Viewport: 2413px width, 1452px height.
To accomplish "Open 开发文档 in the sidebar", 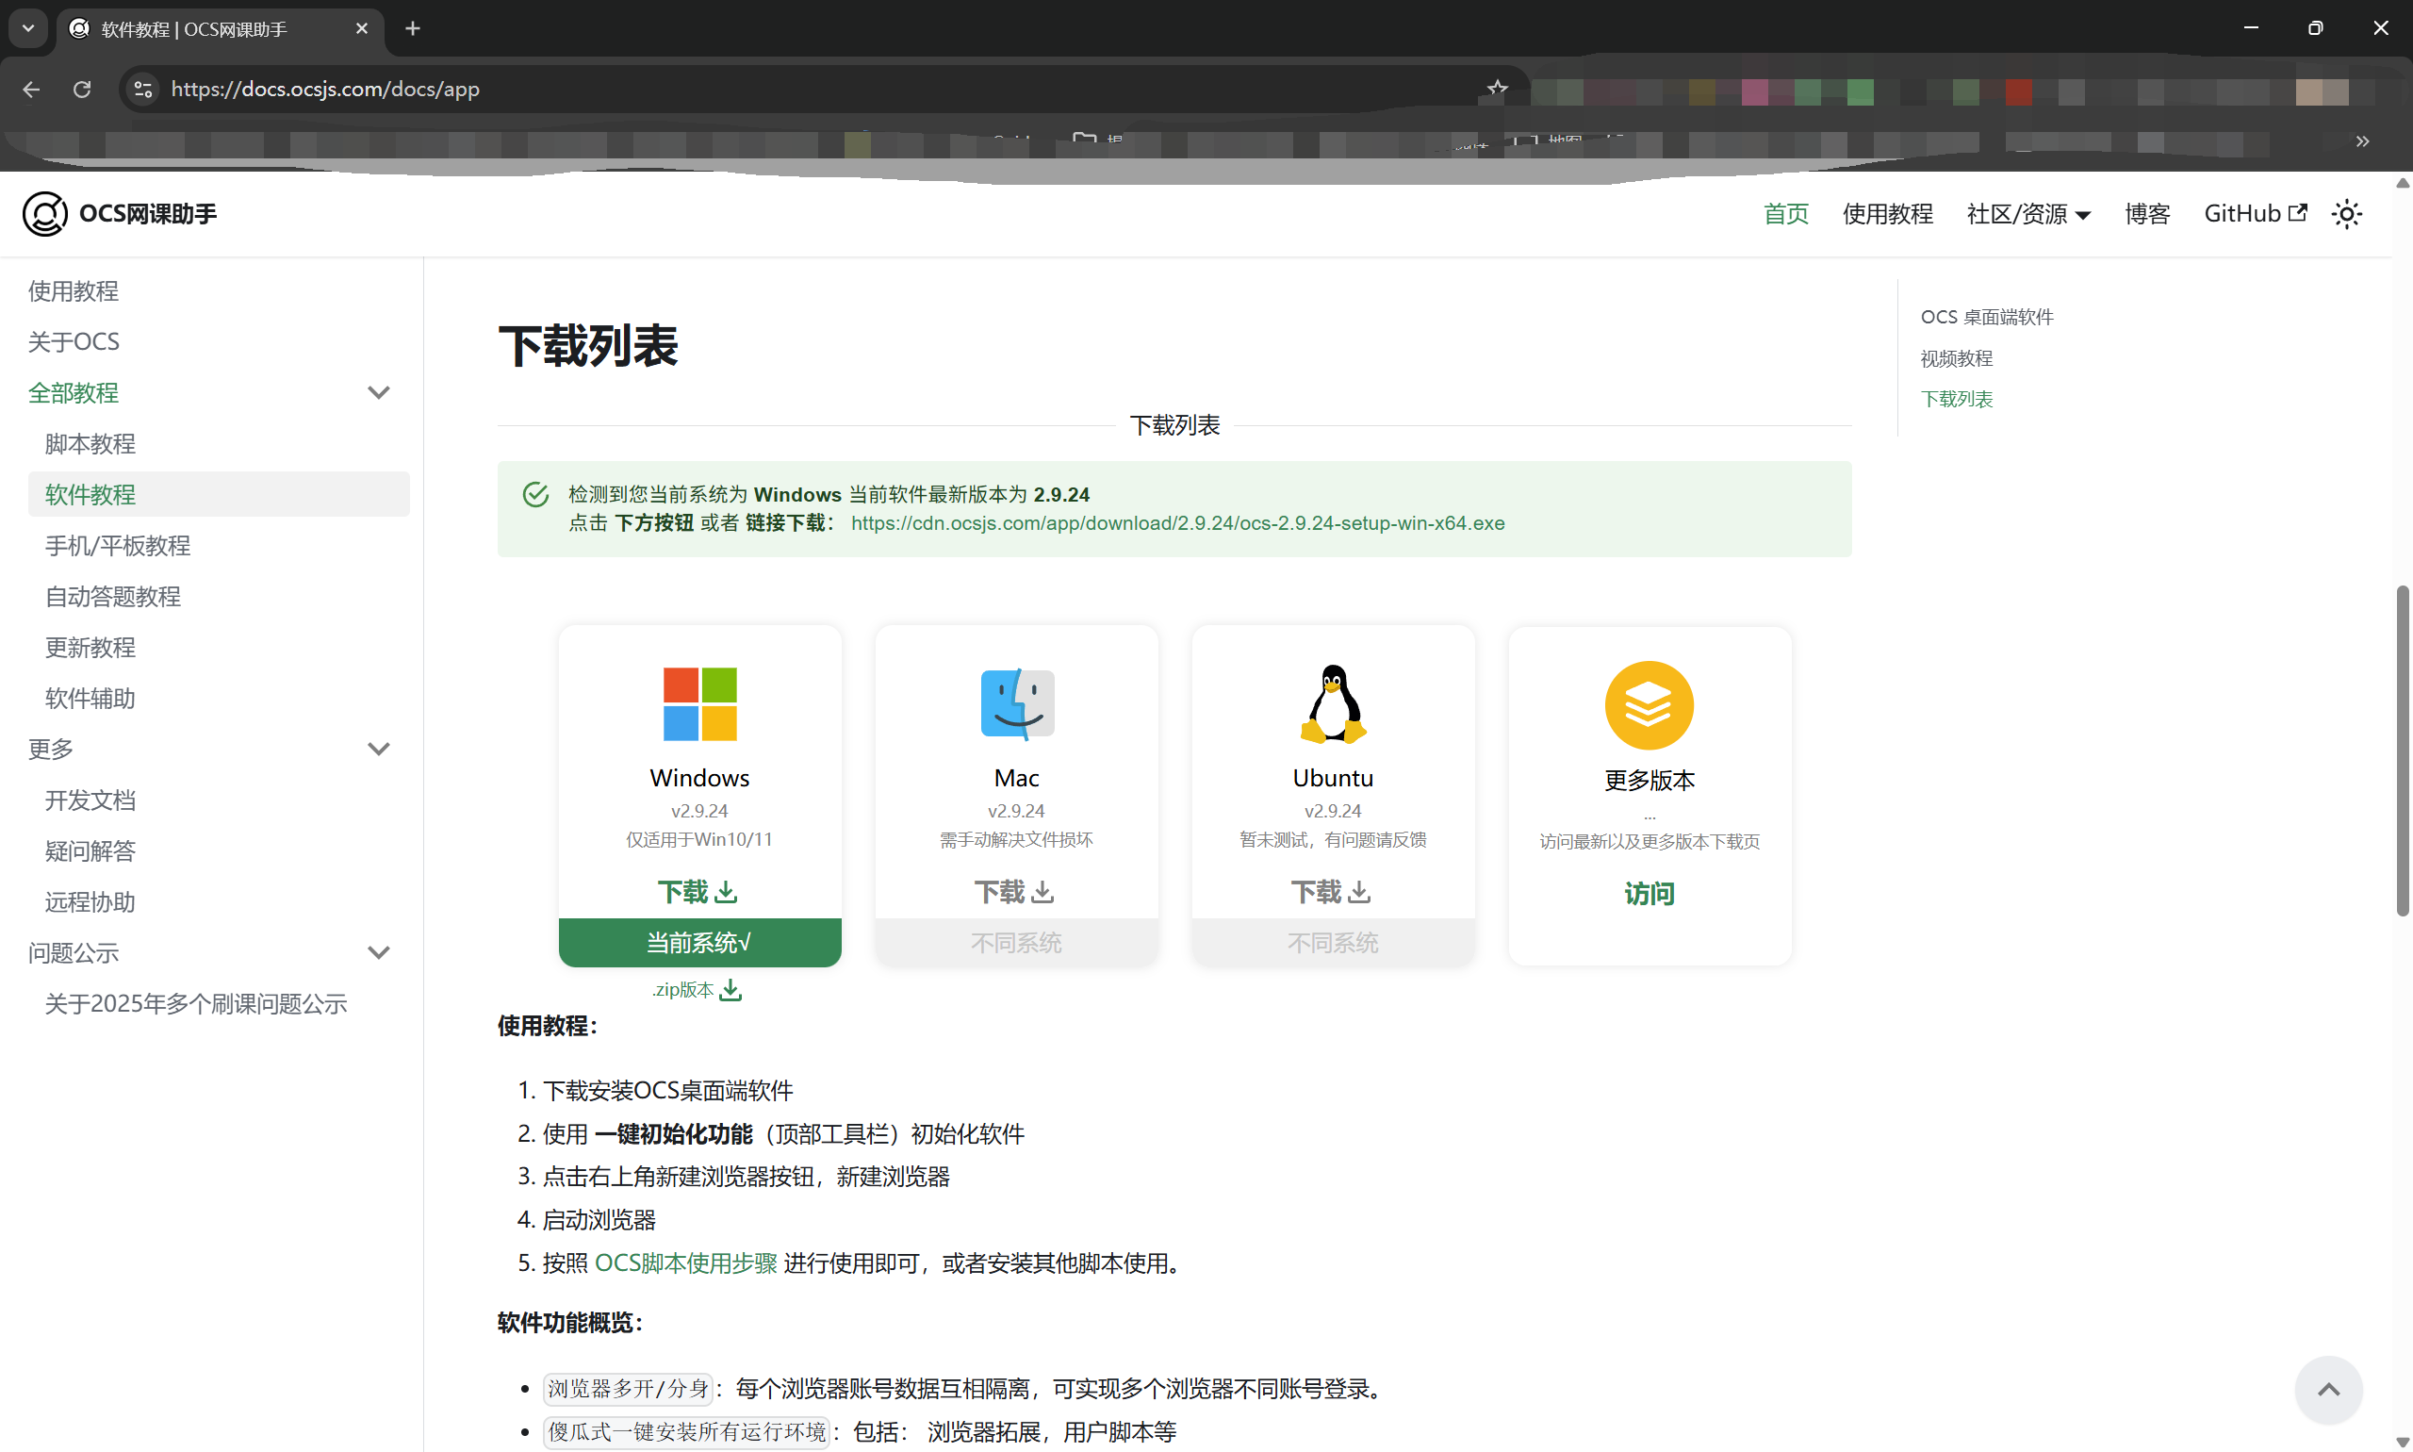I will point(90,800).
